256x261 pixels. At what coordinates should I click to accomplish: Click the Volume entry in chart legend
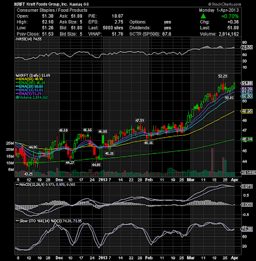click(31, 97)
